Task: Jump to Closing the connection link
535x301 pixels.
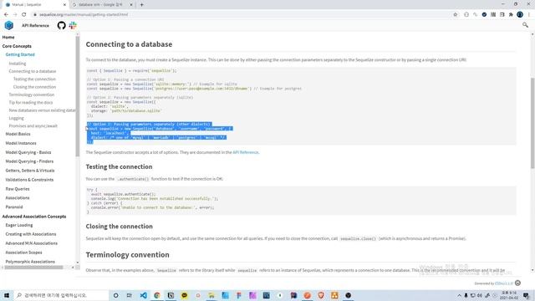Action: pos(34,87)
